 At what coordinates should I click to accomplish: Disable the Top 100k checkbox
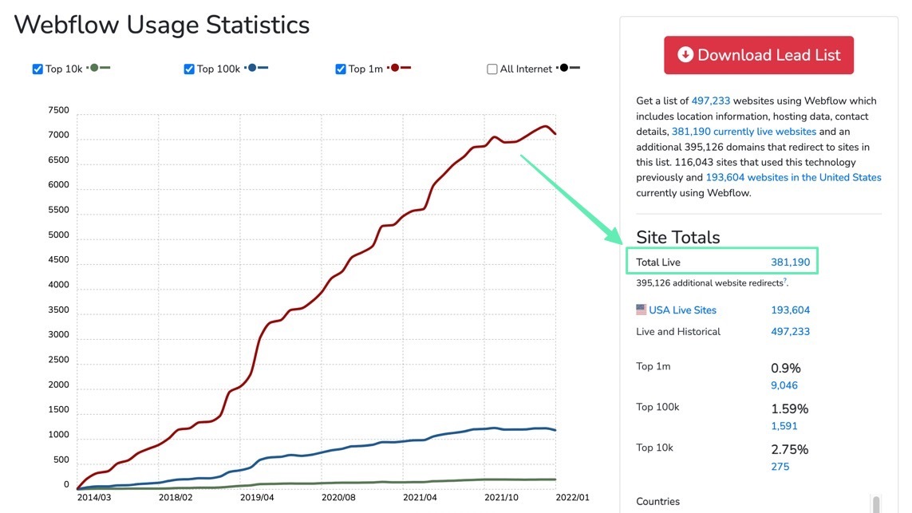coord(188,68)
